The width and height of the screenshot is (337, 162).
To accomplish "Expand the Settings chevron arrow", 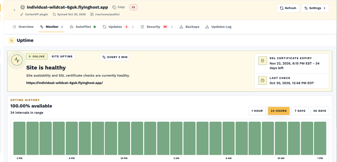I will [324, 8].
